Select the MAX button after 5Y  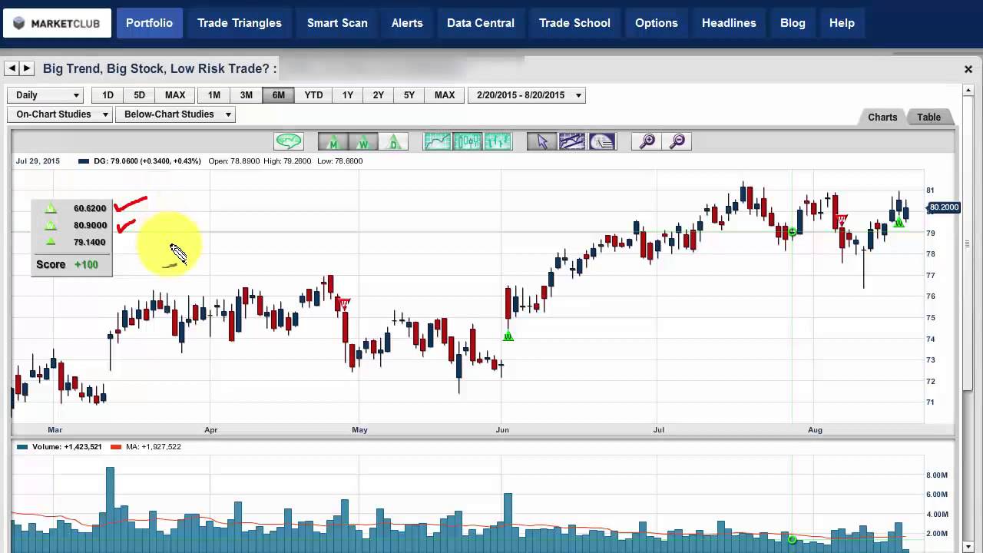[445, 95]
